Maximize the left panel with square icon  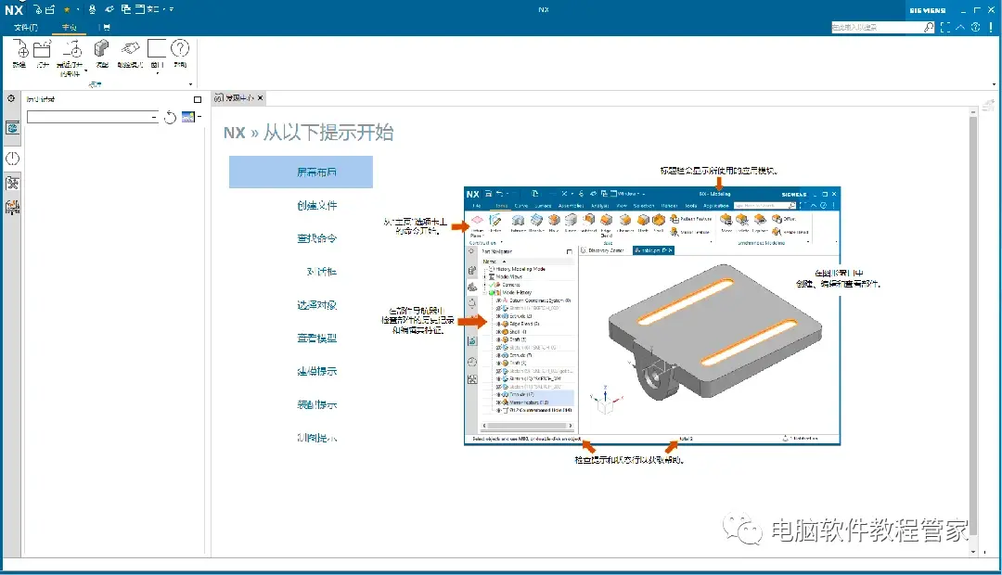(x=198, y=99)
